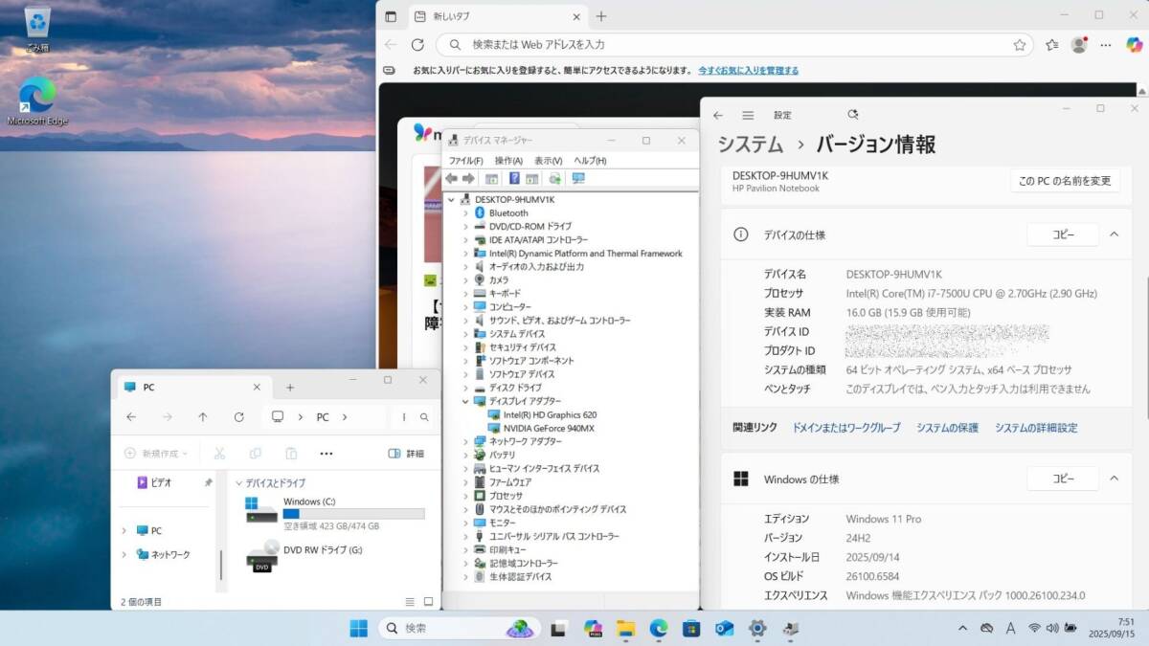Click the help icon in Device Manager toolbar

514,179
